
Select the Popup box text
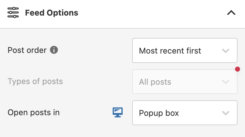[159, 113]
